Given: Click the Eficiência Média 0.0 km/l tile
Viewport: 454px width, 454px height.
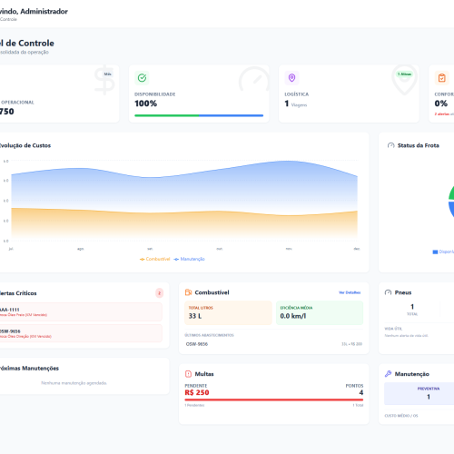Looking at the screenshot, I should [320, 313].
